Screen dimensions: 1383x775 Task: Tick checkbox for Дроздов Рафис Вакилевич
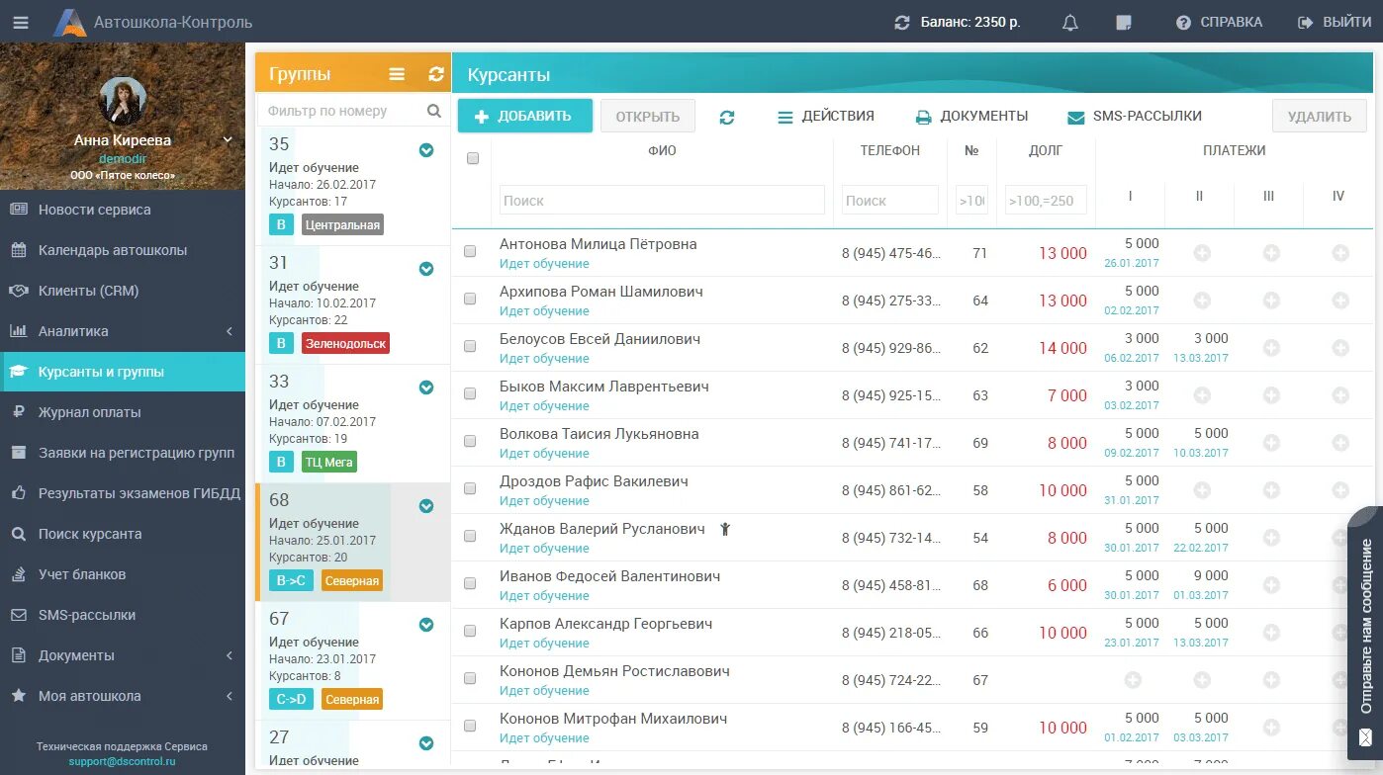(x=470, y=488)
